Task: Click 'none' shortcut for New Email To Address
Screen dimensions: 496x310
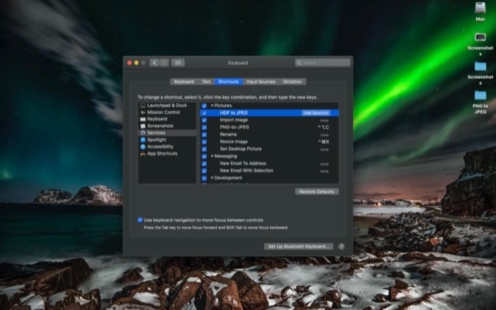Action: (x=325, y=164)
